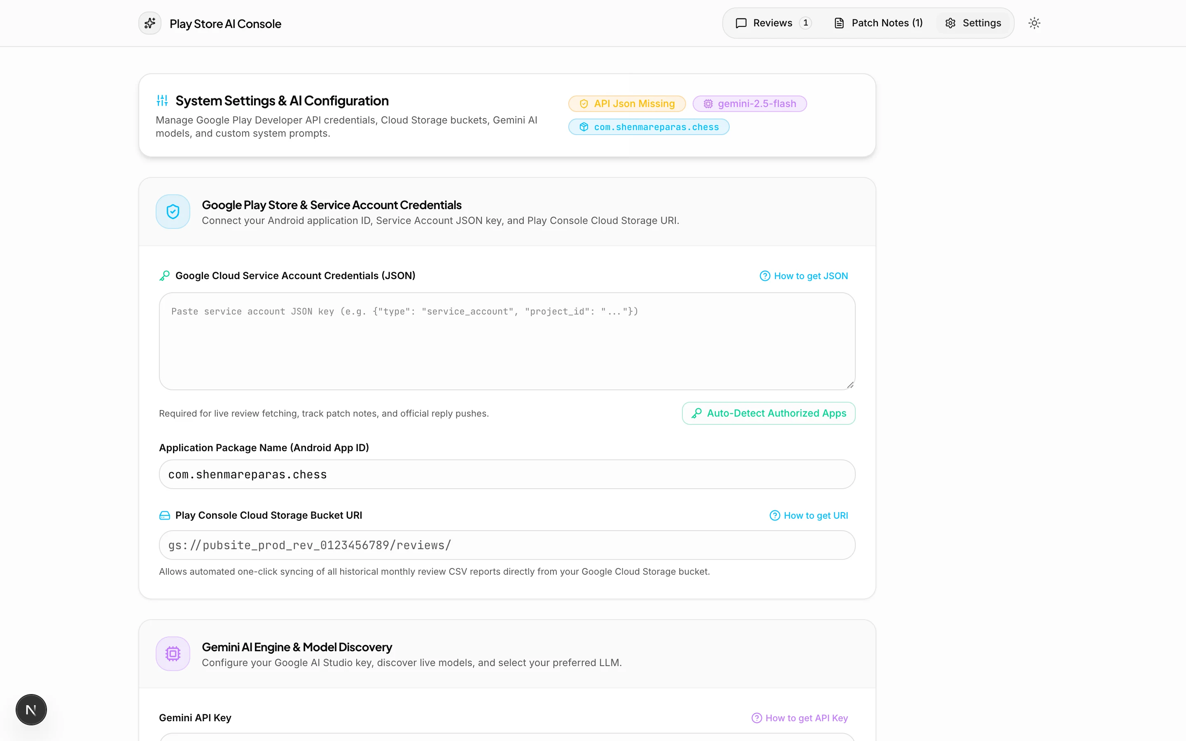Click the document icon in Patch Notes tab

[839, 23]
